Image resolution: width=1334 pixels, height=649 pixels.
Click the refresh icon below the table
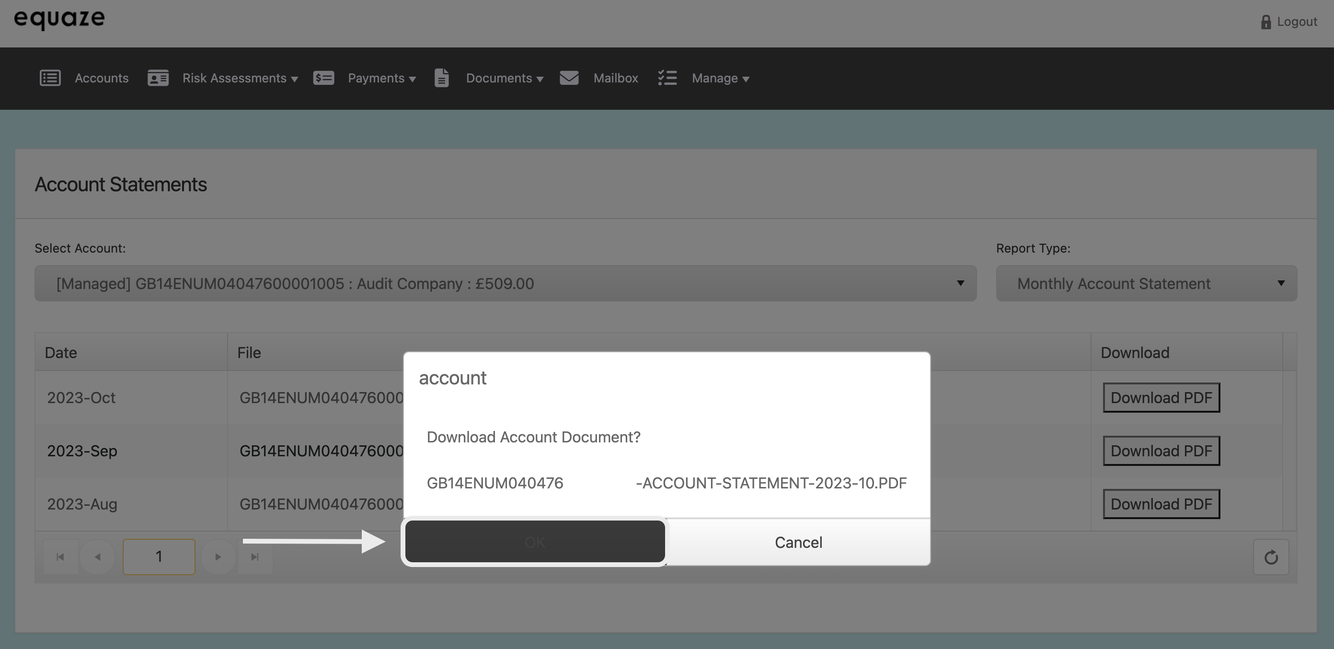pos(1271,557)
